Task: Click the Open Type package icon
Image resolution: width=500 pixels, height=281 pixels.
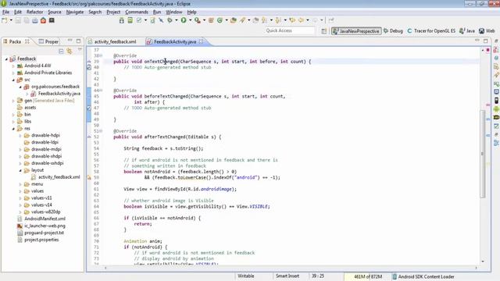Action: click(234, 20)
